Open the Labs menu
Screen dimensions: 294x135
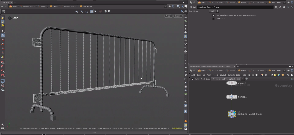pos(238,75)
